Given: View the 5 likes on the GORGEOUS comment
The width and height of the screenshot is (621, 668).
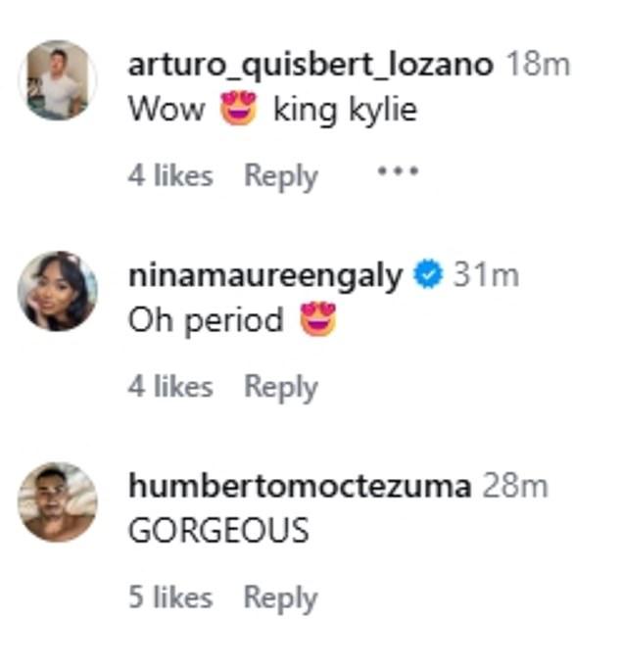Looking at the screenshot, I should [x=170, y=597].
